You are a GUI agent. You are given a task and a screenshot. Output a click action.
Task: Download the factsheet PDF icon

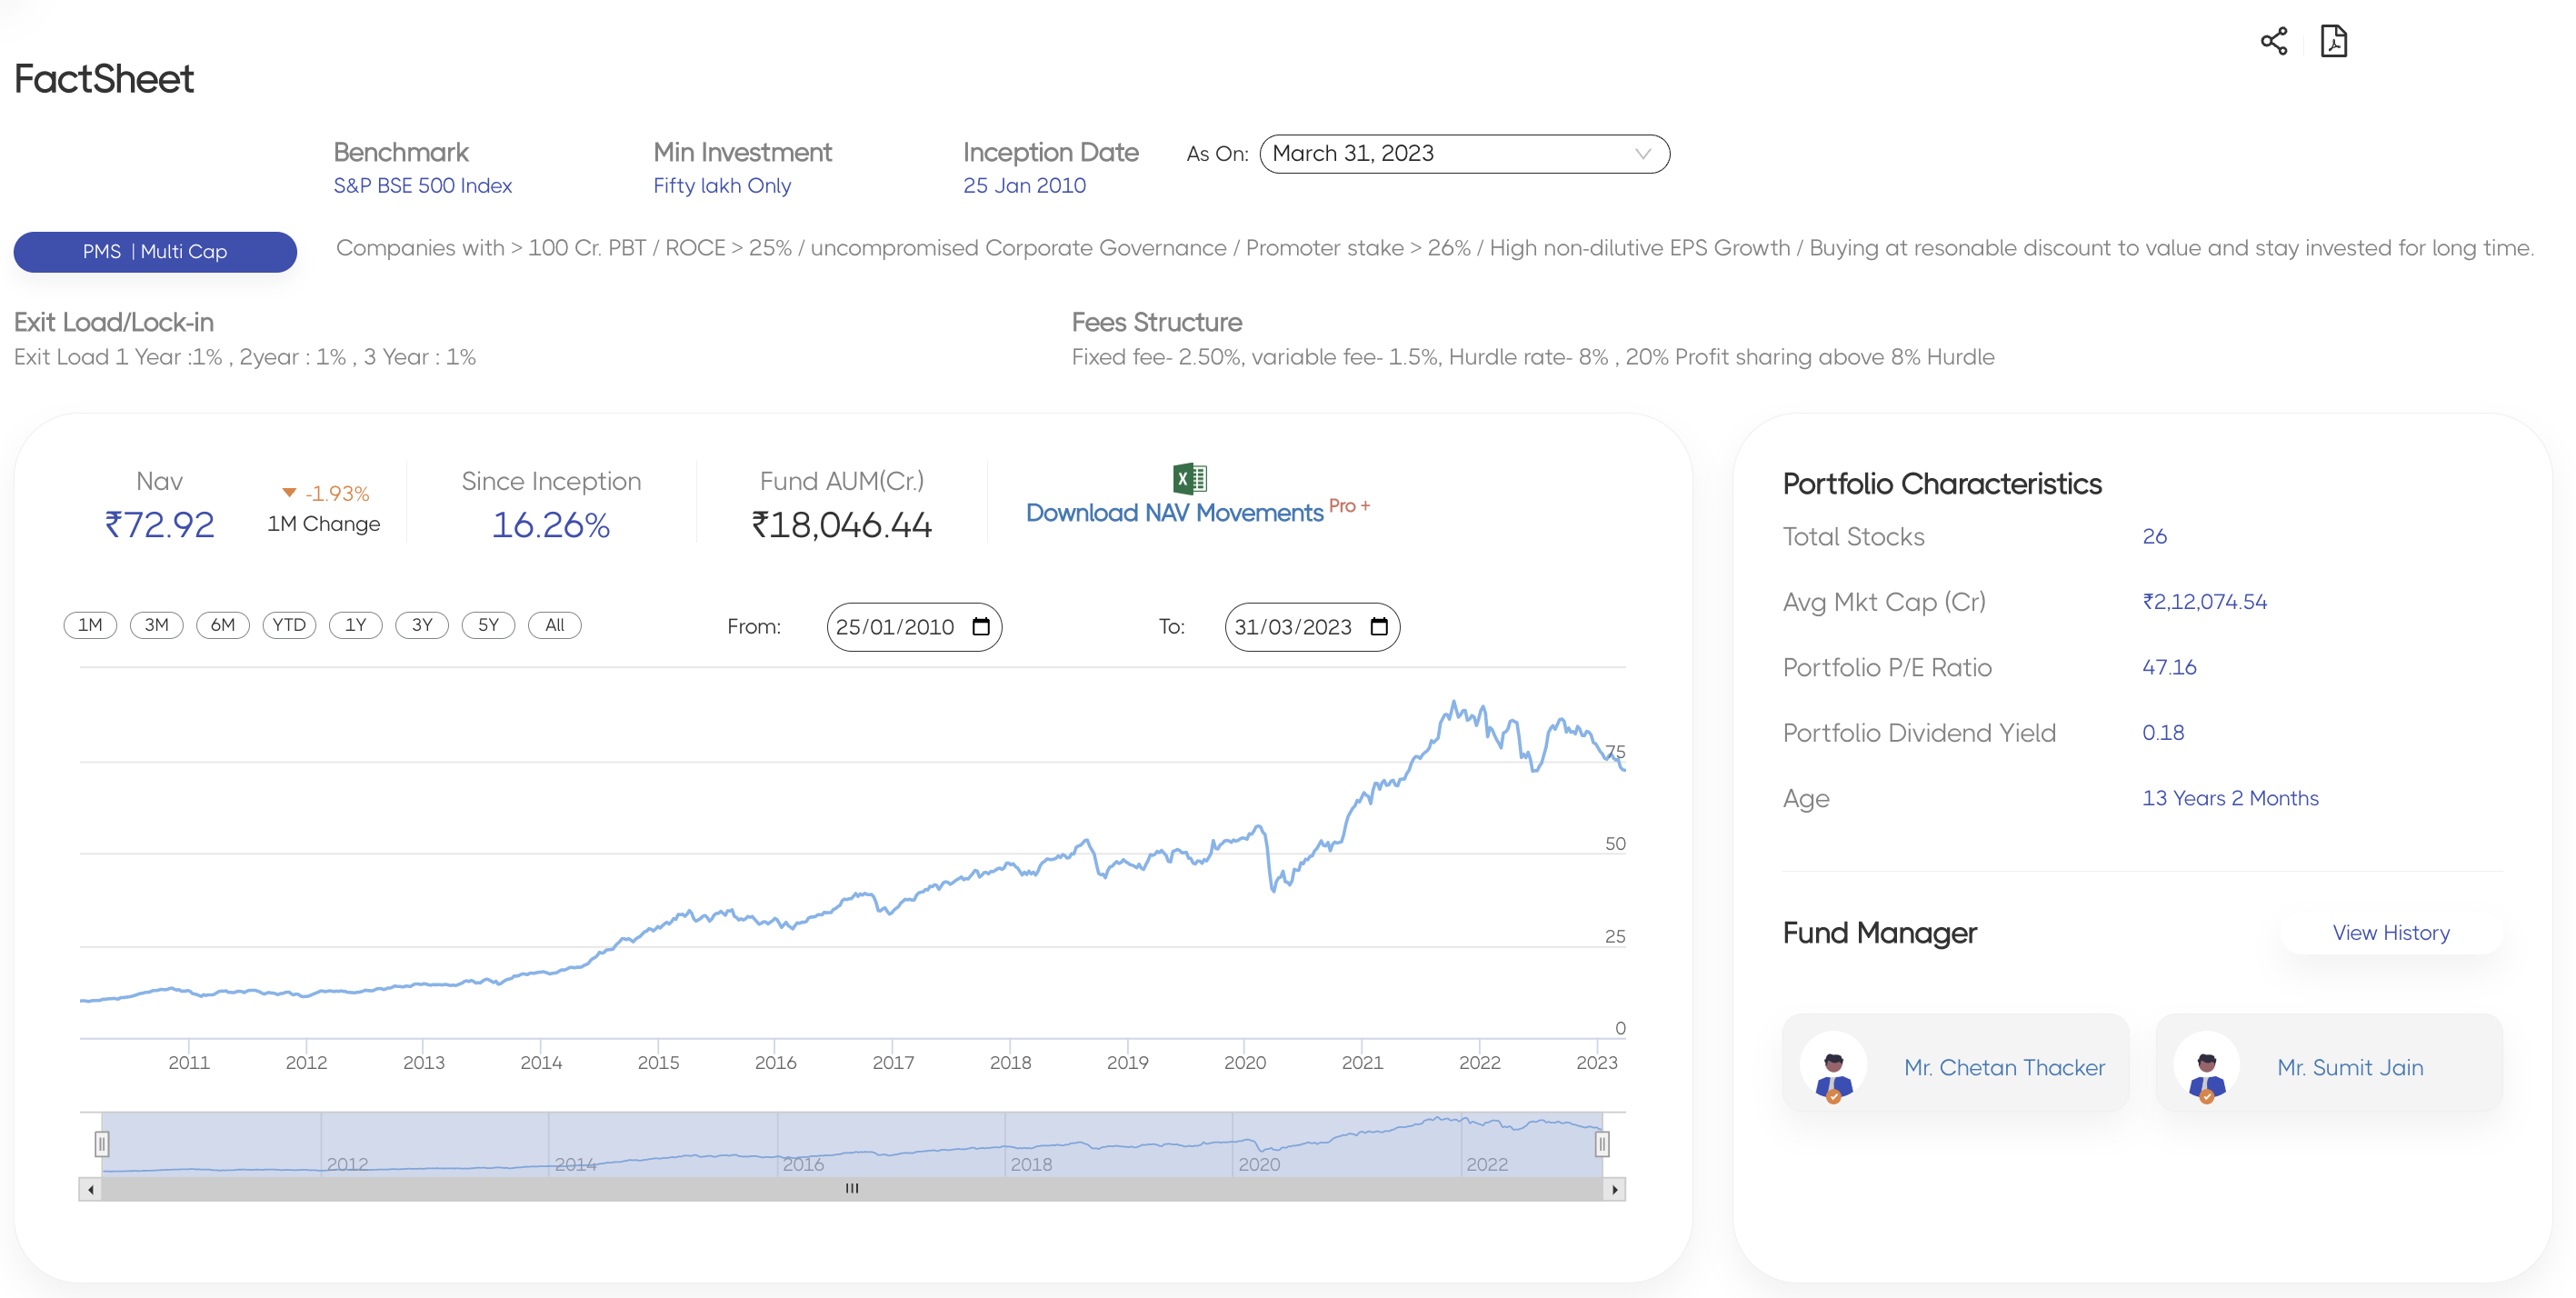point(2333,41)
